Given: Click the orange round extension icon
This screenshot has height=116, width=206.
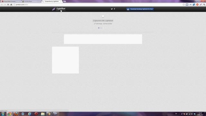Looking at the screenshot, I should pos(197,5).
